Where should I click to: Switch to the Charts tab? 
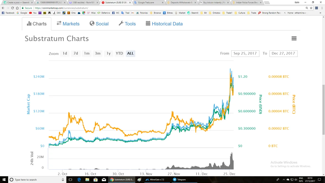point(37,24)
